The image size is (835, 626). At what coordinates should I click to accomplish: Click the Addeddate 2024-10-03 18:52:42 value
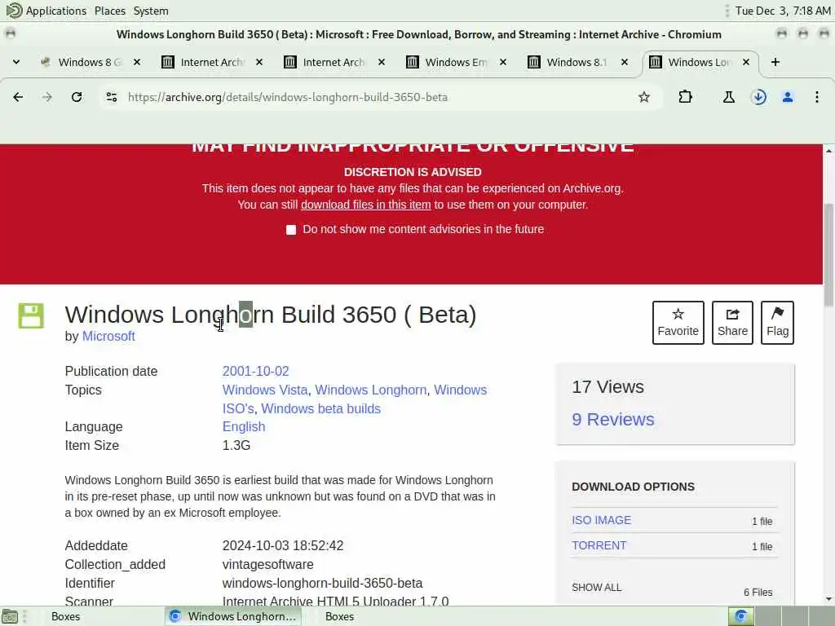[x=283, y=545]
